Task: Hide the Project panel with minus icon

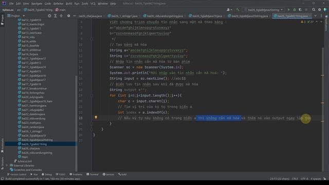Action: (75, 16)
